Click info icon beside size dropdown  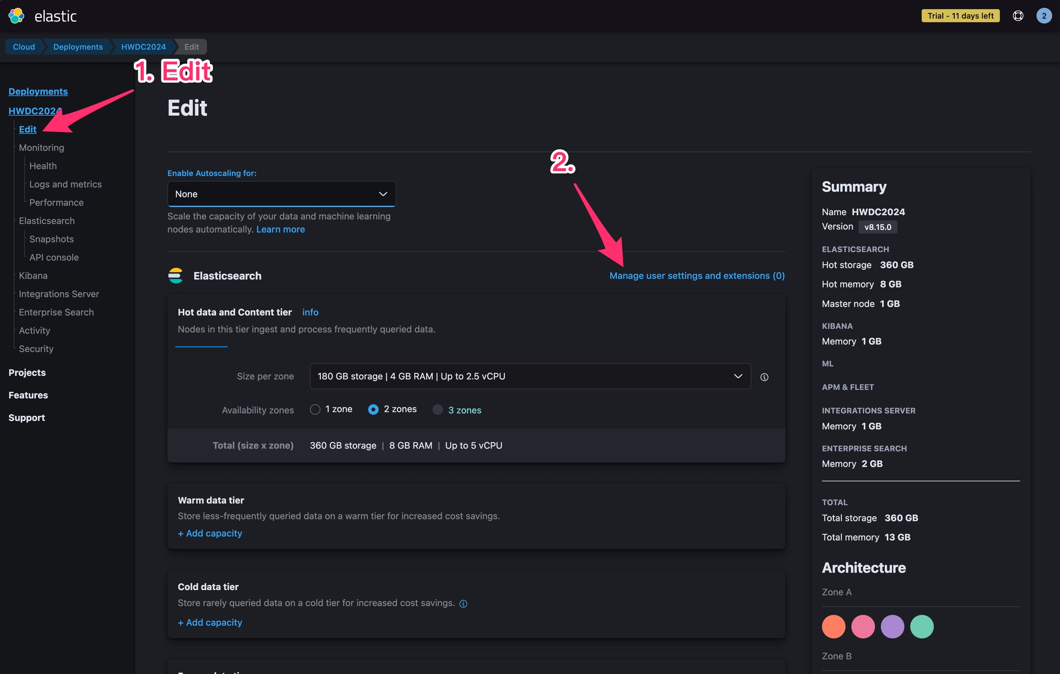pos(764,377)
